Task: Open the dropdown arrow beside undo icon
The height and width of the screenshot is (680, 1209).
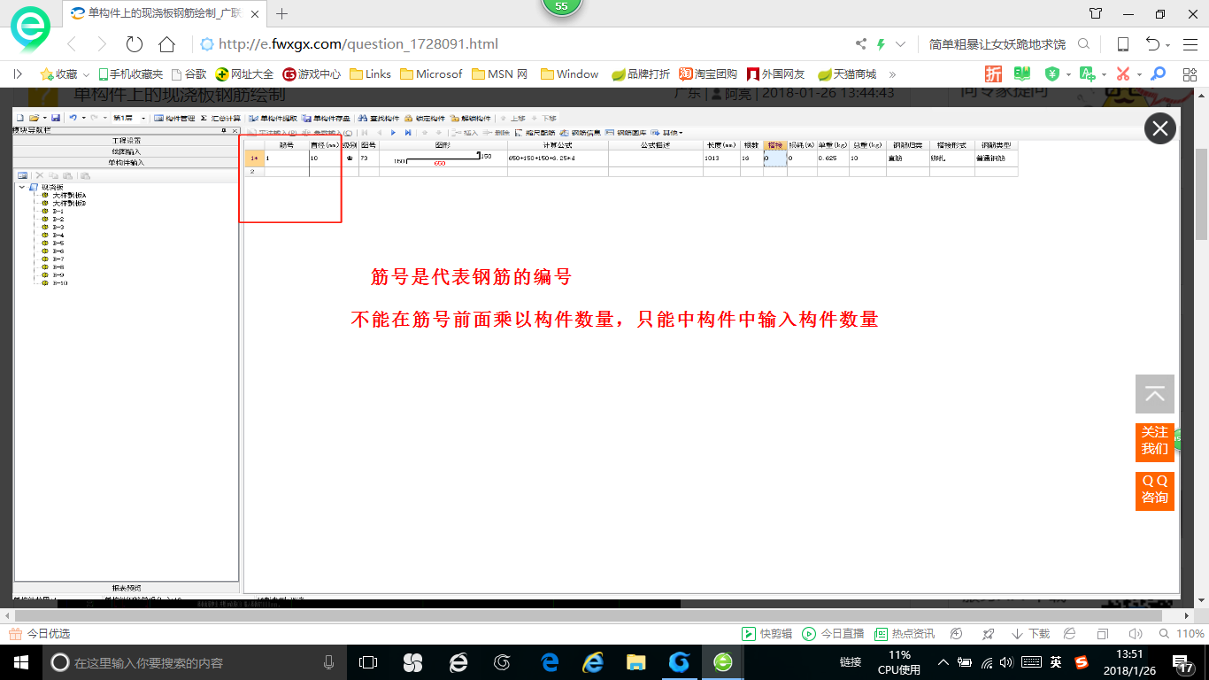Action: click(1168, 45)
